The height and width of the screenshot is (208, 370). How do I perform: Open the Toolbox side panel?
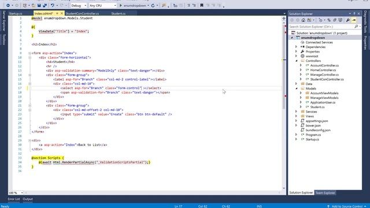tap(4, 39)
